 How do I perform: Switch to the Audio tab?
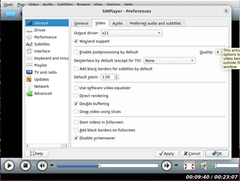(x=117, y=23)
